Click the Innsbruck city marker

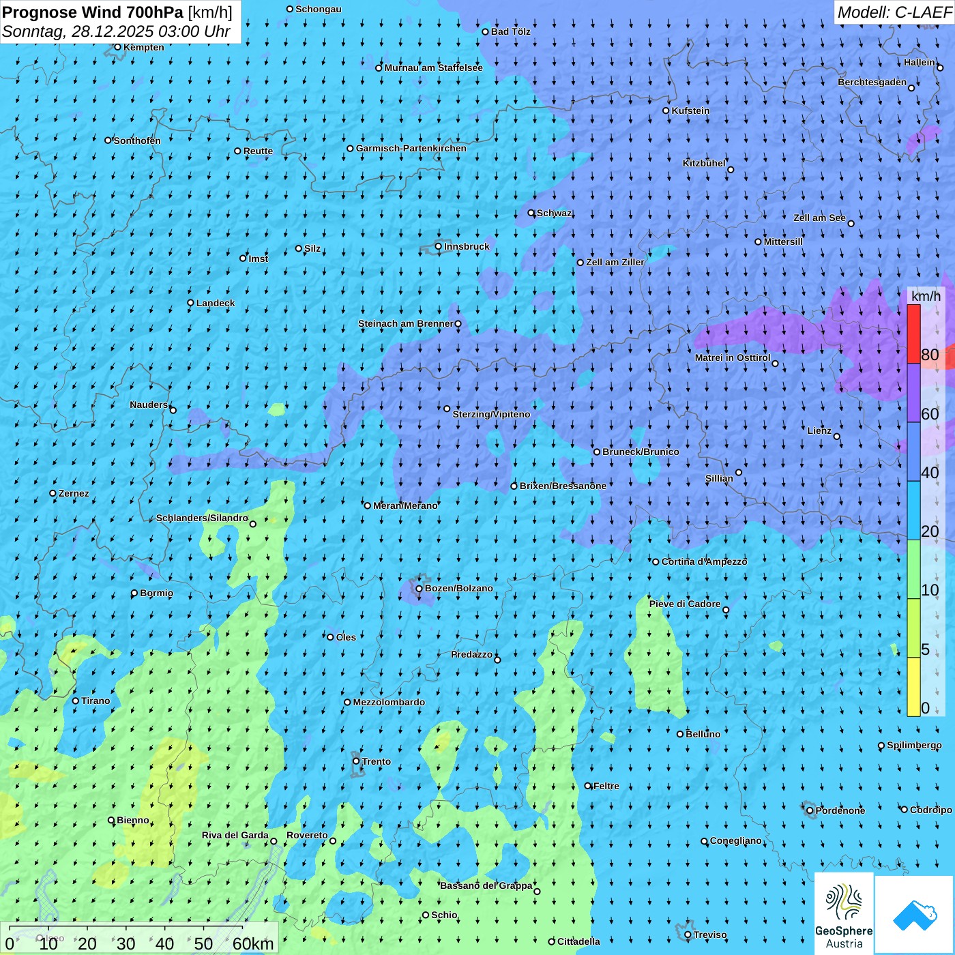point(439,246)
